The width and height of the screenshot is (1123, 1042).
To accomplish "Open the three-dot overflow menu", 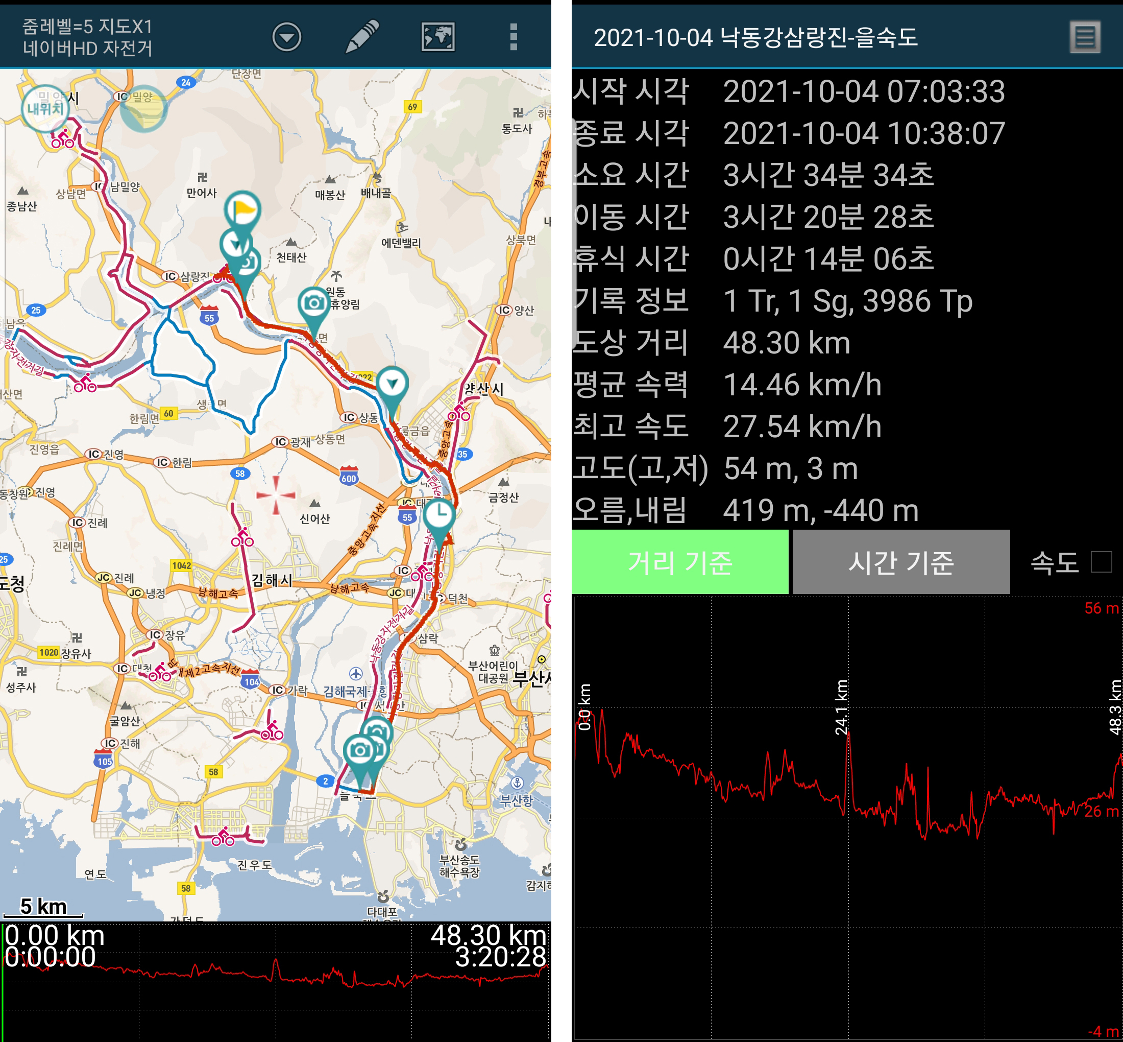I will click(514, 37).
